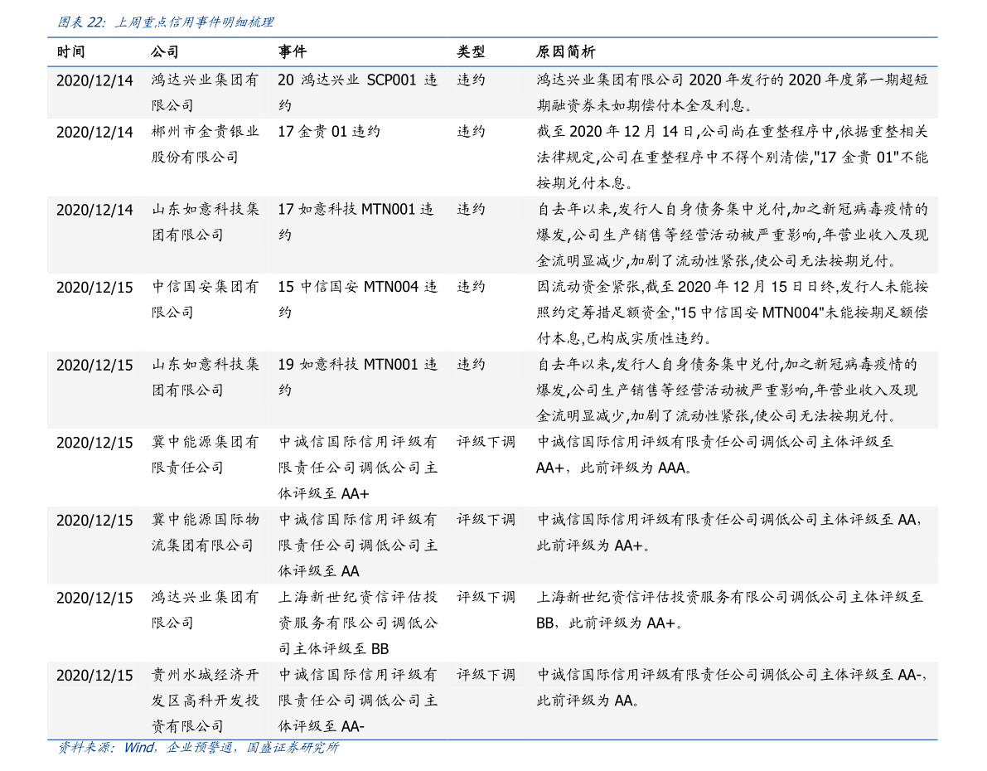Screen dimensions: 987x771
Task: Click the "类型" column header
Action: (x=471, y=51)
